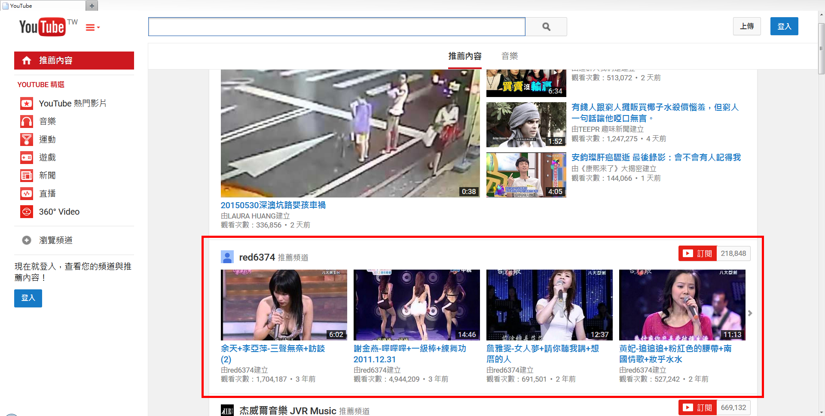Open title 余天+李亞萍-三聲無奈+訪談 (2)
This screenshot has width=825, height=416.
[x=273, y=354]
